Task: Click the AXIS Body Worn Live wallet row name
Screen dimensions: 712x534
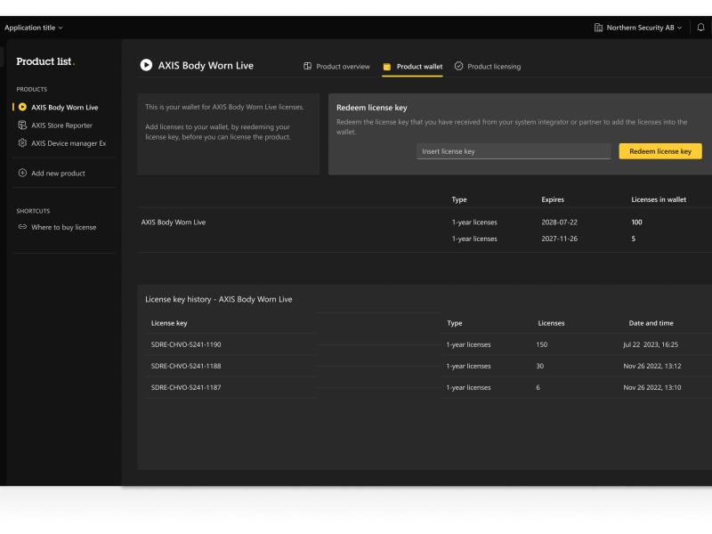Action: point(174,222)
